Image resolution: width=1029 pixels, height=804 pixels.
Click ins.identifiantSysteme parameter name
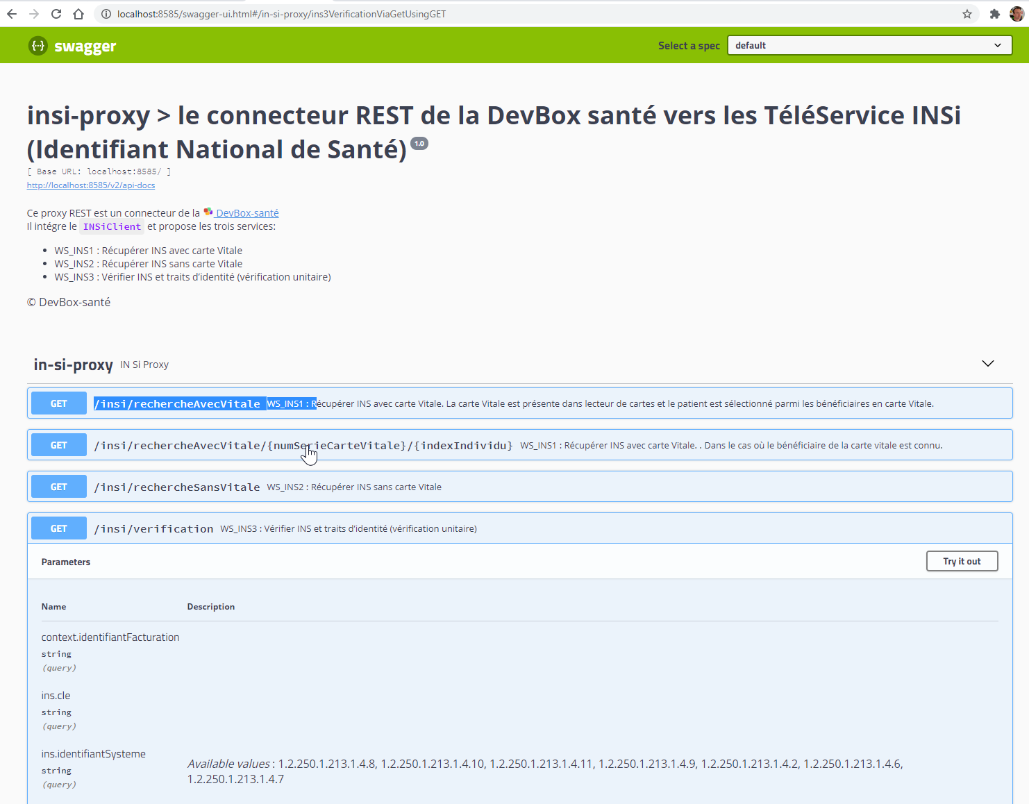tap(94, 753)
